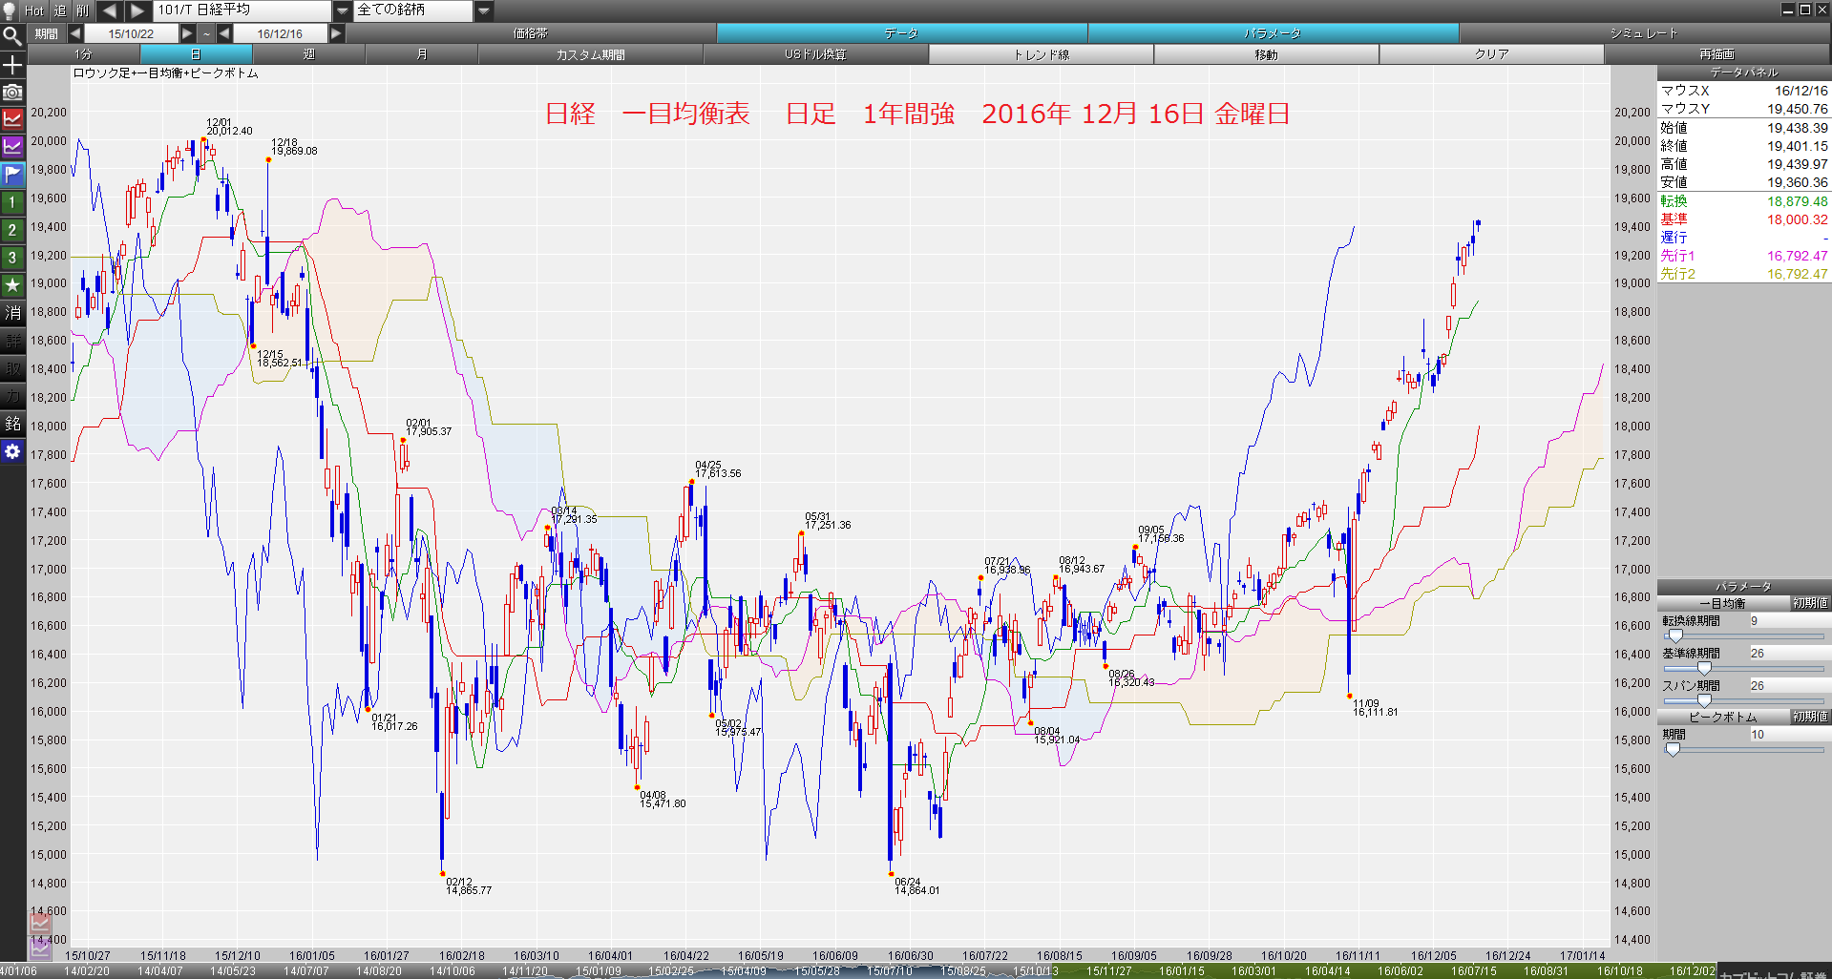Click the 詳 detail icon in sidebar
This screenshot has width=1832, height=979.
point(12,341)
